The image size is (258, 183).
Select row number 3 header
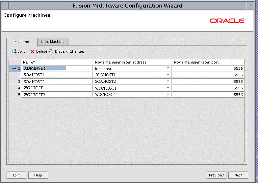pyautogui.click(x=15, y=82)
